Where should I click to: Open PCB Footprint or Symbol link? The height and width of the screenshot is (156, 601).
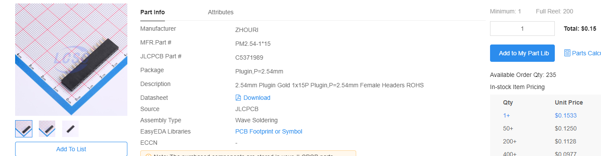tap(269, 131)
